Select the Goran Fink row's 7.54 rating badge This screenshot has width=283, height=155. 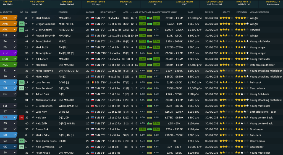pos(156,129)
